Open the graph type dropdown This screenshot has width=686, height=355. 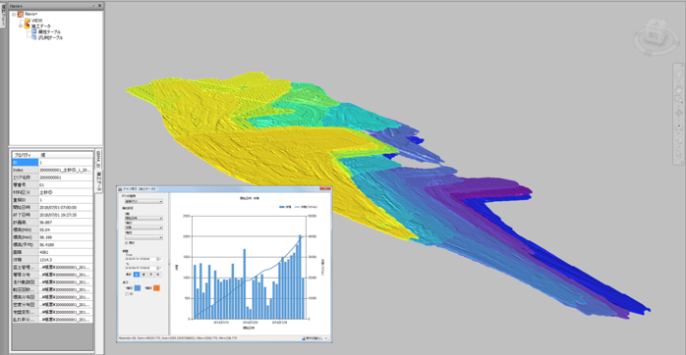point(143,201)
